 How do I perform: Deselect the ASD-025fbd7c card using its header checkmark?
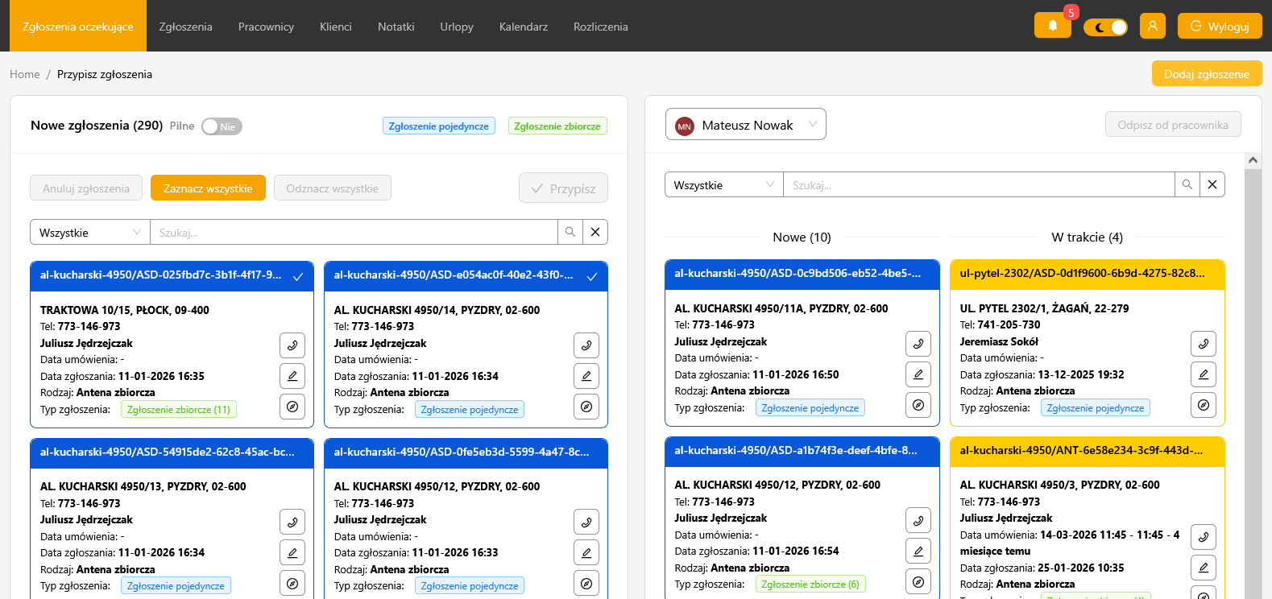click(298, 276)
